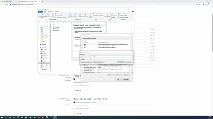
Task: Select Musik in the Explorer sidebar
Action: pos(43,59)
